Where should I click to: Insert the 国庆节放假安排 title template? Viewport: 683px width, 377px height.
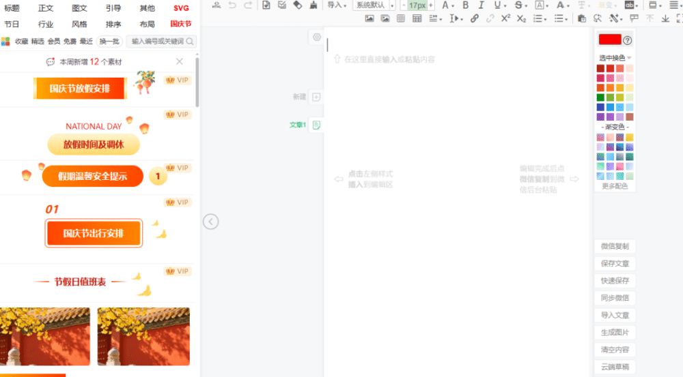(x=80, y=89)
